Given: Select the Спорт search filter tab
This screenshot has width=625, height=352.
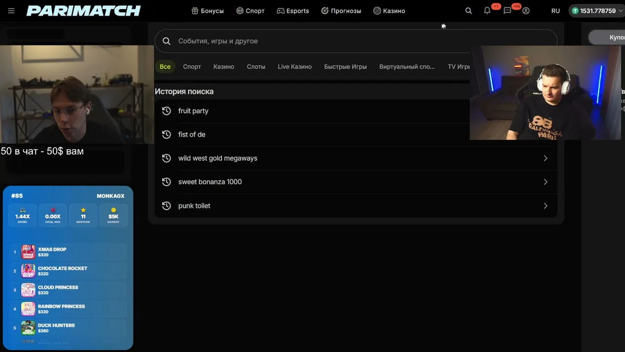Looking at the screenshot, I should (192, 66).
